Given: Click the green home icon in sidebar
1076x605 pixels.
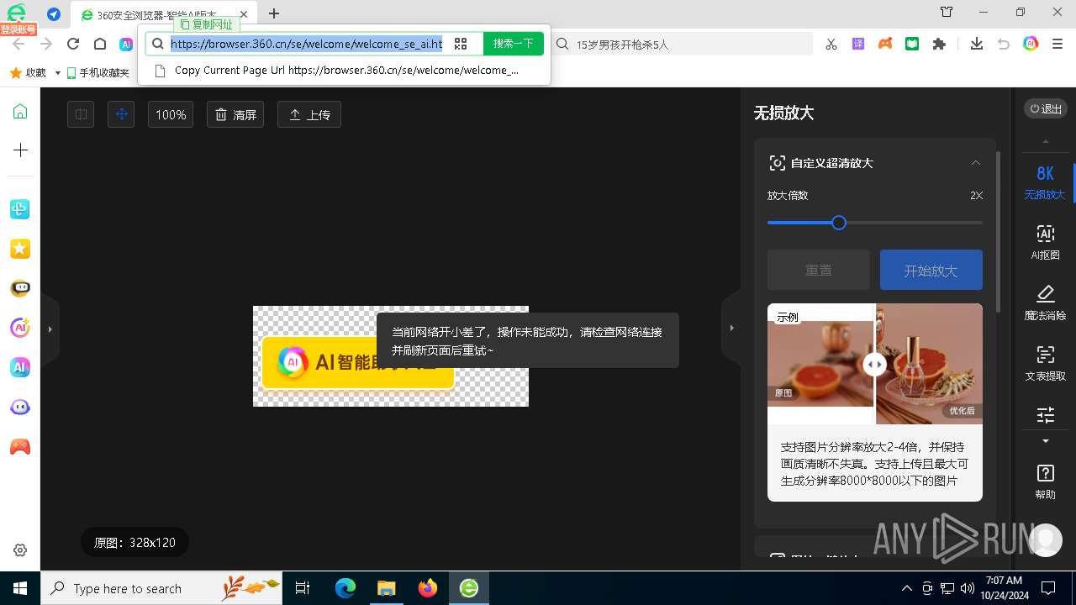Looking at the screenshot, I should [20, 112].
